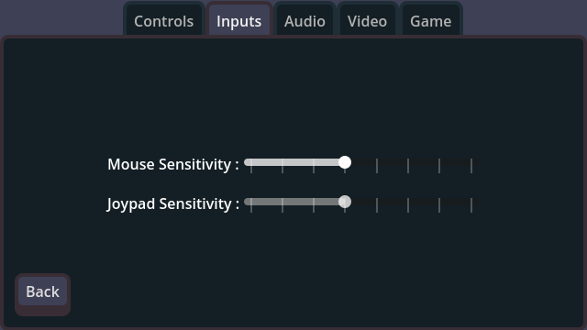Click the third tick on Mouse Sensitivity
Screen dimensions: 587x330
(314, 166)
